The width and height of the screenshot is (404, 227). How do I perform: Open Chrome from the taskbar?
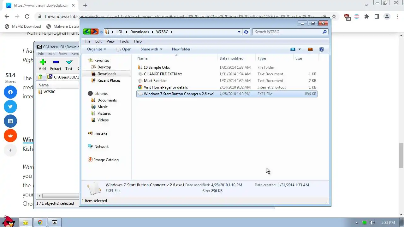coord(40,222)
